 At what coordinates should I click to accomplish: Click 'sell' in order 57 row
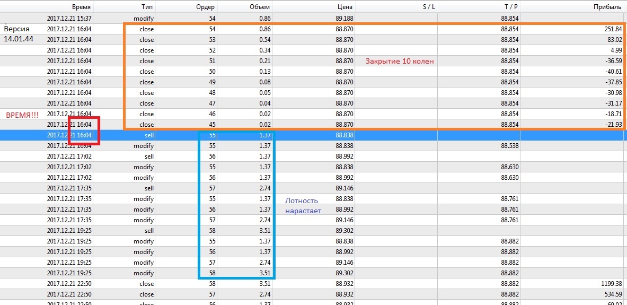149,188
